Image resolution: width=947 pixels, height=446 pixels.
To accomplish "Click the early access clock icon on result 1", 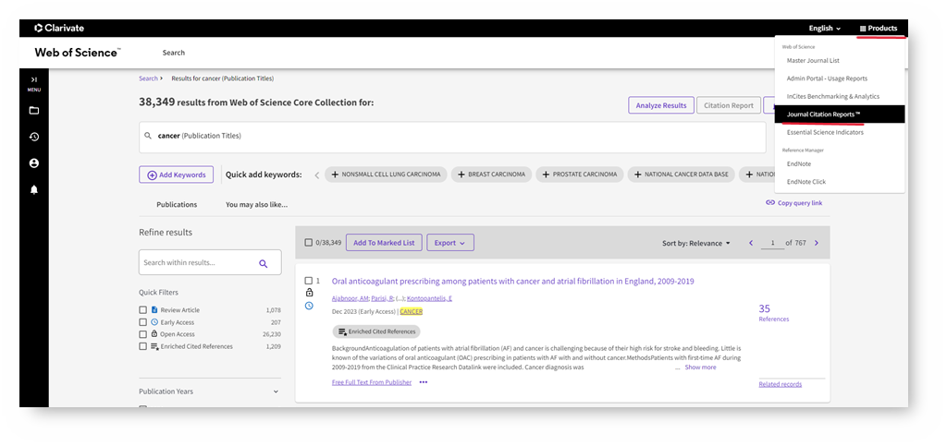I will click(309, 306).
